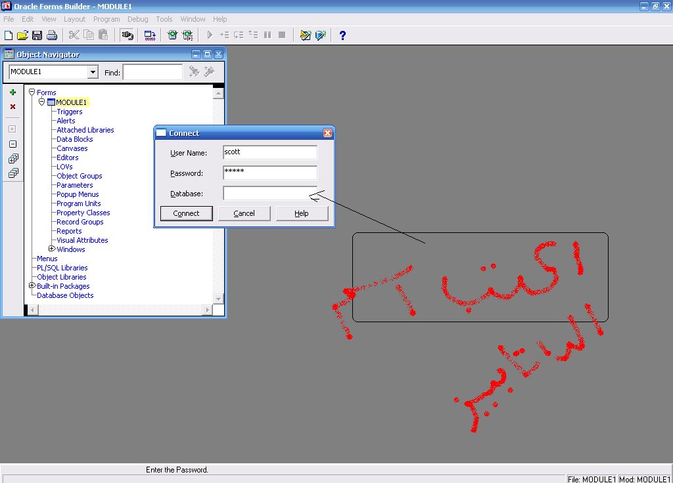Click the Save icon in the toolbar
Viewport: 673px width, 483px height.
37,35
